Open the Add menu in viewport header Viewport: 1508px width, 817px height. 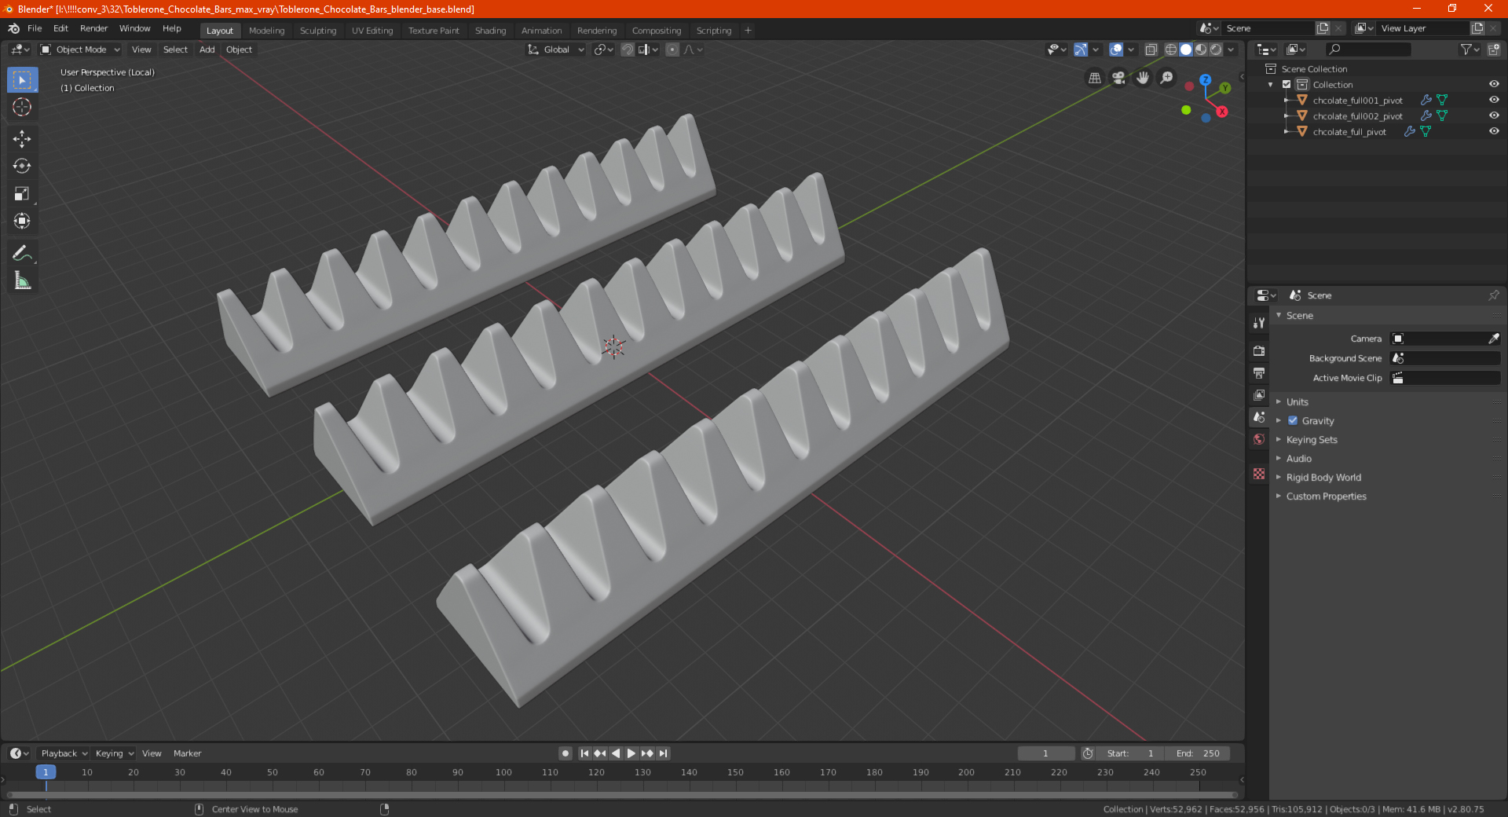click(x=207, y=49)
